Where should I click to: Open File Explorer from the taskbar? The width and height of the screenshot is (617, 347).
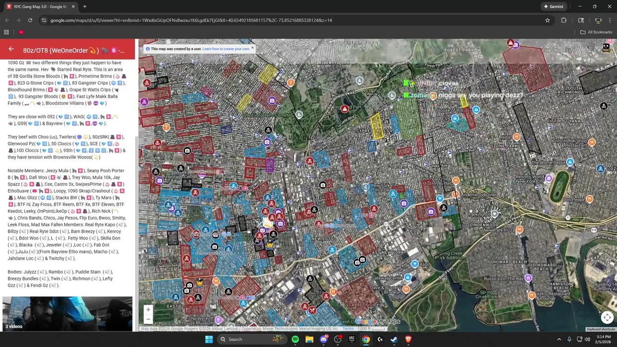click(309, 339)
